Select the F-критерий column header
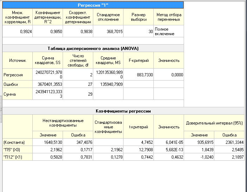 pos(139,60)
